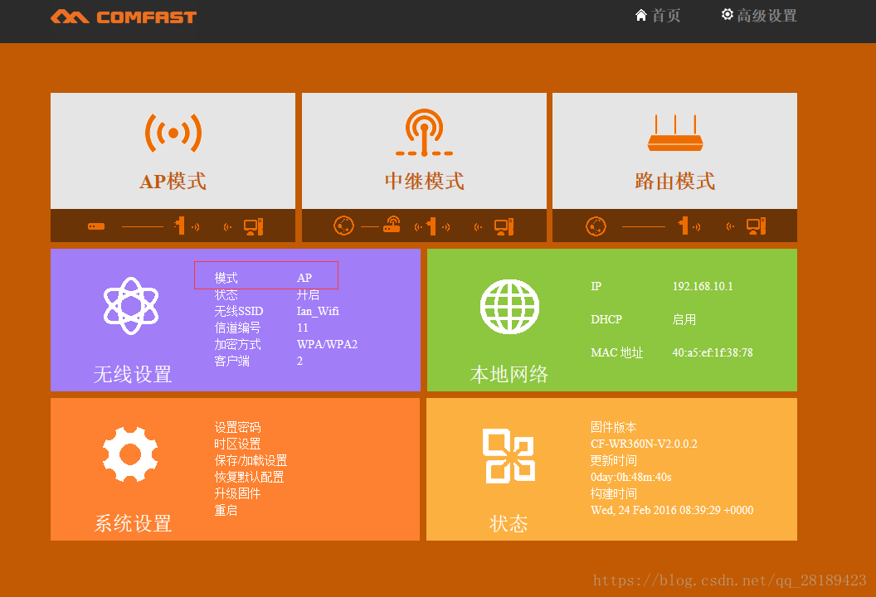This screenshot has height=597, width=876.
Task: Open 时区设置 in system settings
Action: pos(237,444)
